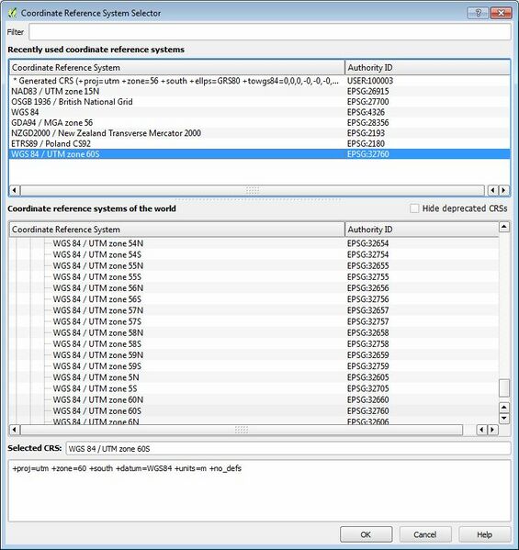Select ETRS89 / Poland CS92
This screenshot has height=550, width=519.
259,144
